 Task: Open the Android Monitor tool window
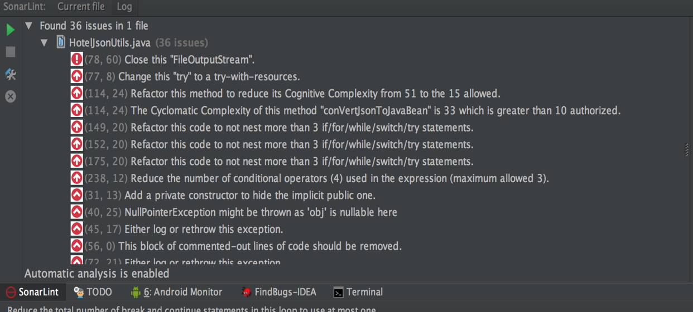(x=176, y=292)
